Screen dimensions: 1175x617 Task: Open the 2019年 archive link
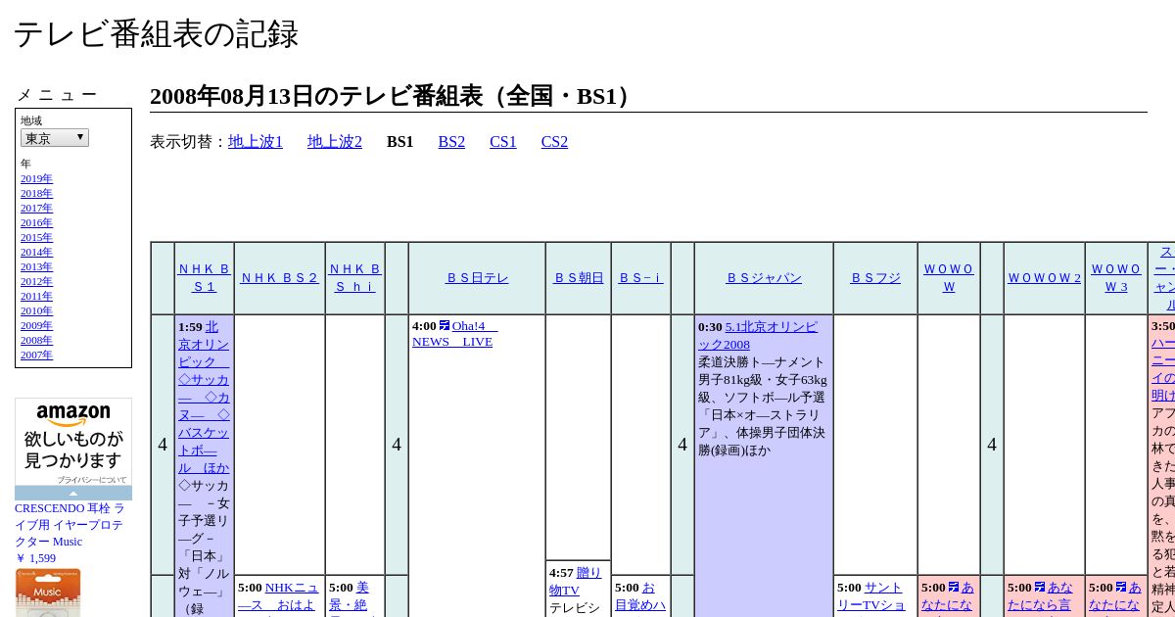pos(36,179)
